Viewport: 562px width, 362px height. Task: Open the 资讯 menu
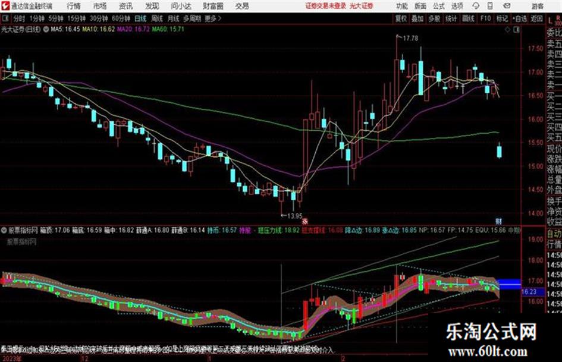point(126,6)
